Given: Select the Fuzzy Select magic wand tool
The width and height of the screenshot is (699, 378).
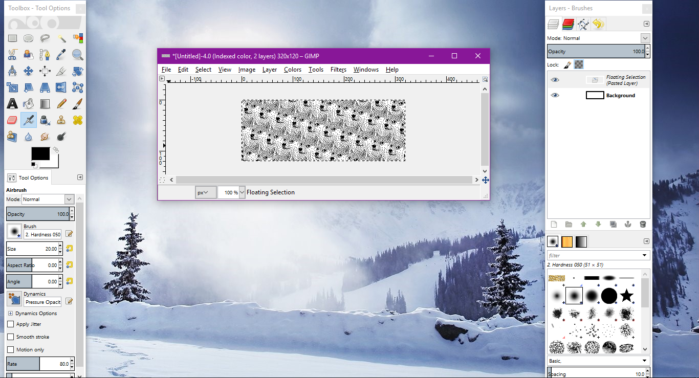Looking at the screenshot, I should click(61, 38).
